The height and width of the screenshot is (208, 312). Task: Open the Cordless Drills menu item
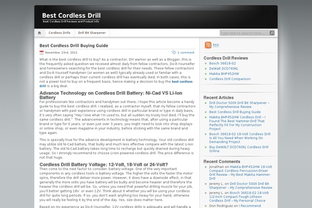pos(59,33)
